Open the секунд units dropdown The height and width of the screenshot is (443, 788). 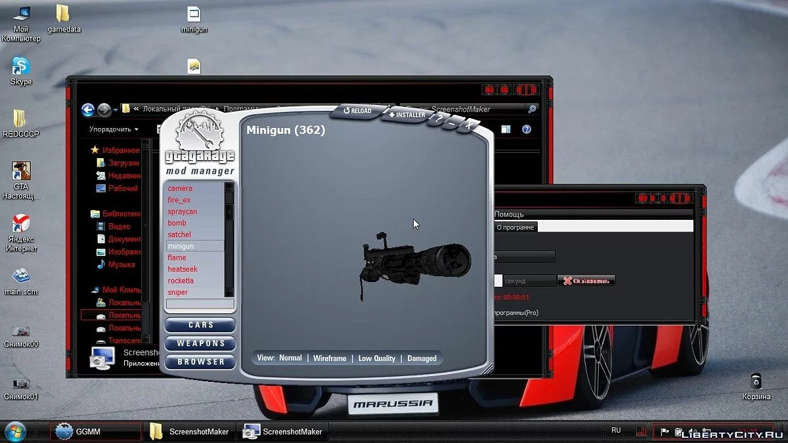pos(530,281)
